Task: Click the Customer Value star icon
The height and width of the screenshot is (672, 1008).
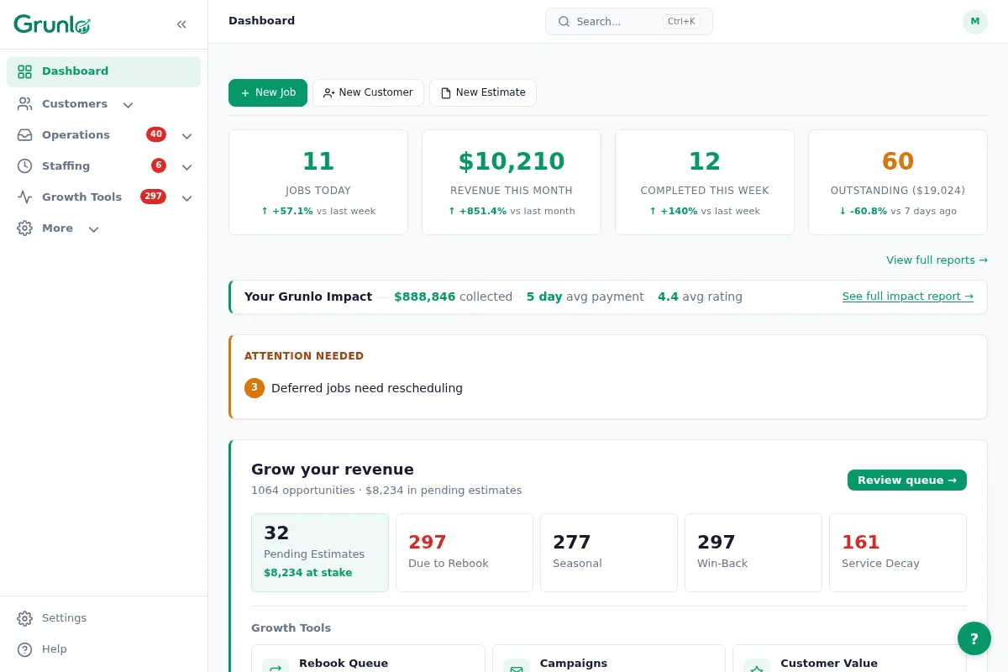Action: pyautogui.click(x=757, y=669)
